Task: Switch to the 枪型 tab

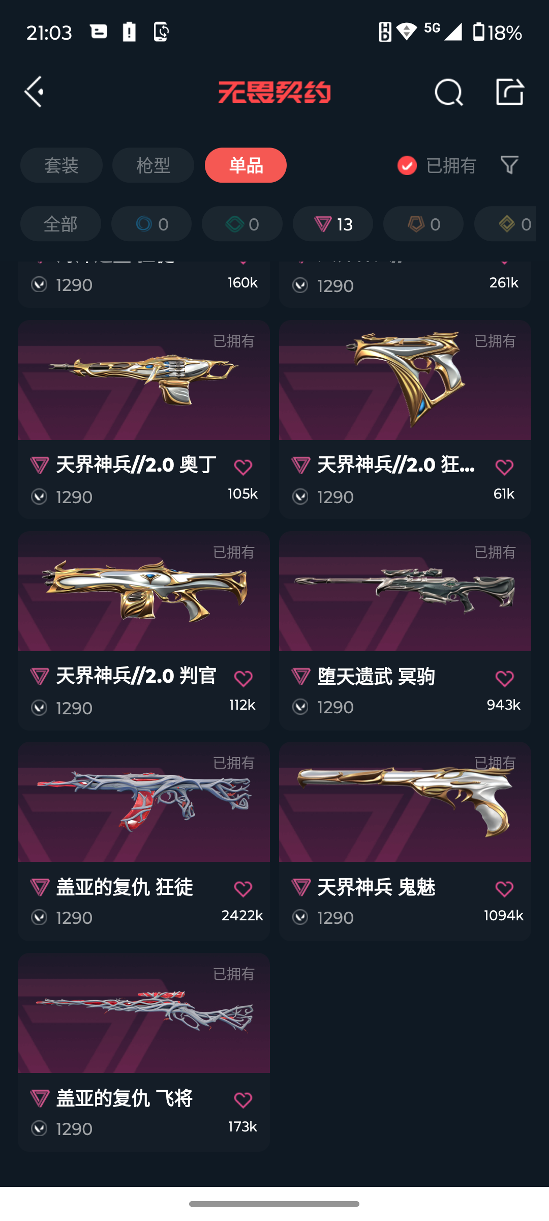Action: (x=153, y=165)
